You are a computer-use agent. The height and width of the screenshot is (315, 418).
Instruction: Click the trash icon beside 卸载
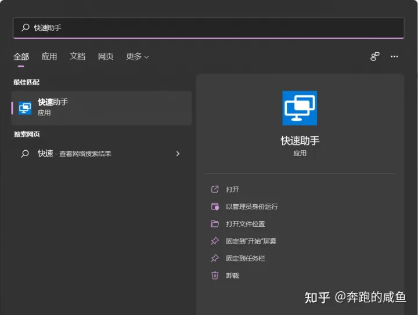click(x=215, y=276)
